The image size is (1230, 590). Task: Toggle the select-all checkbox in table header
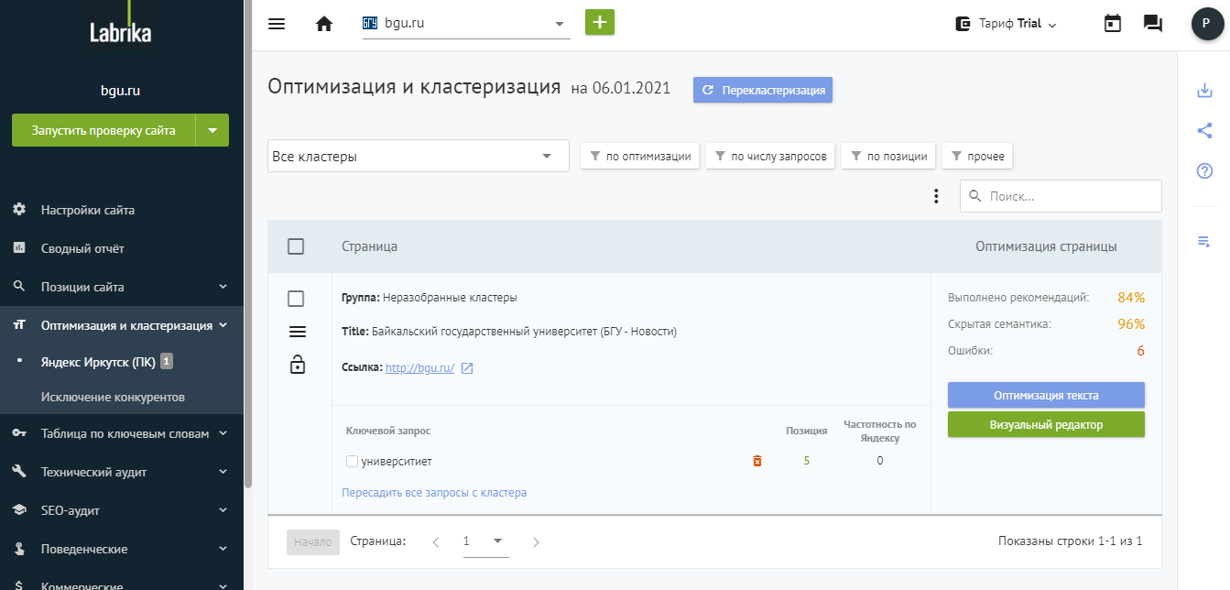(296, 246)
